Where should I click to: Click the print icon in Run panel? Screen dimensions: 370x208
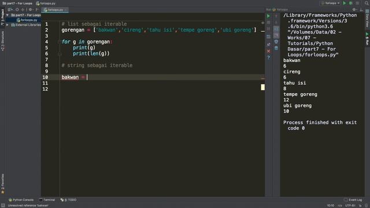[x=276, y=42]
